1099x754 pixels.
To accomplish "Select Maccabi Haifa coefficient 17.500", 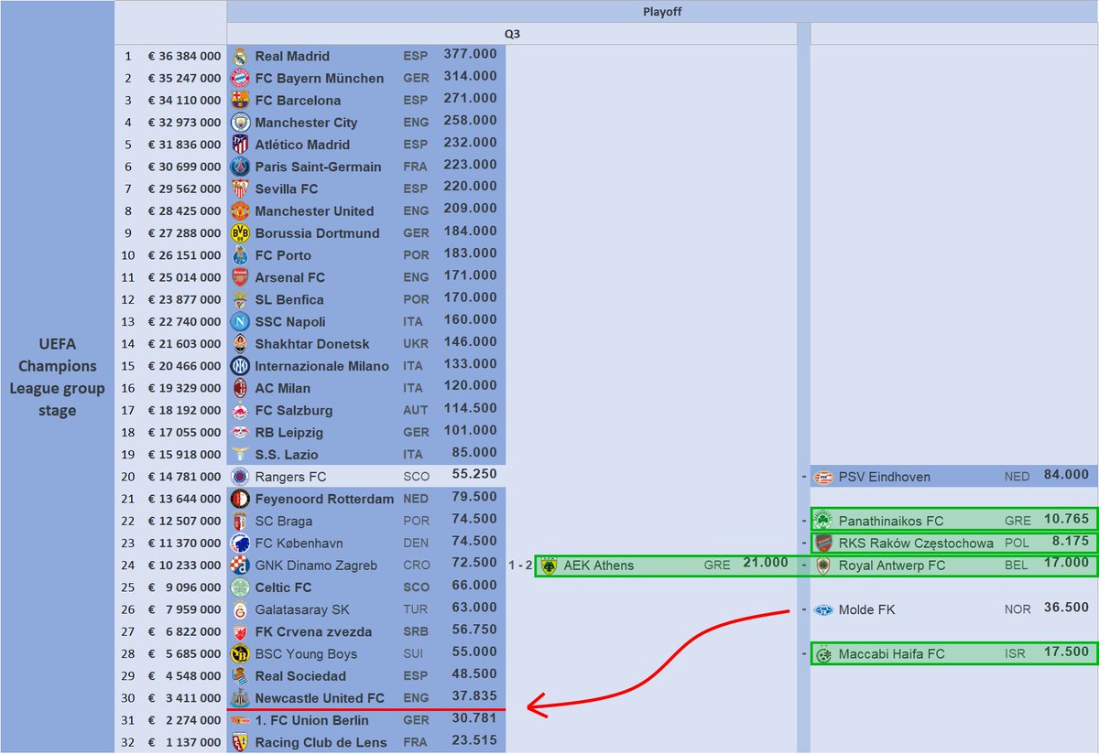I will coord(1066,652).
